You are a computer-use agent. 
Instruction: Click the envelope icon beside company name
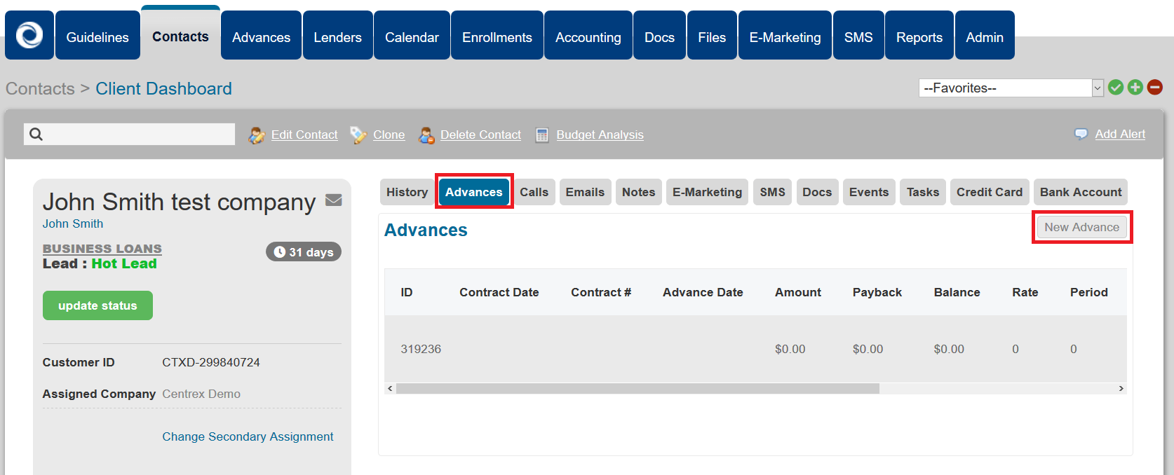coord(334,200)
